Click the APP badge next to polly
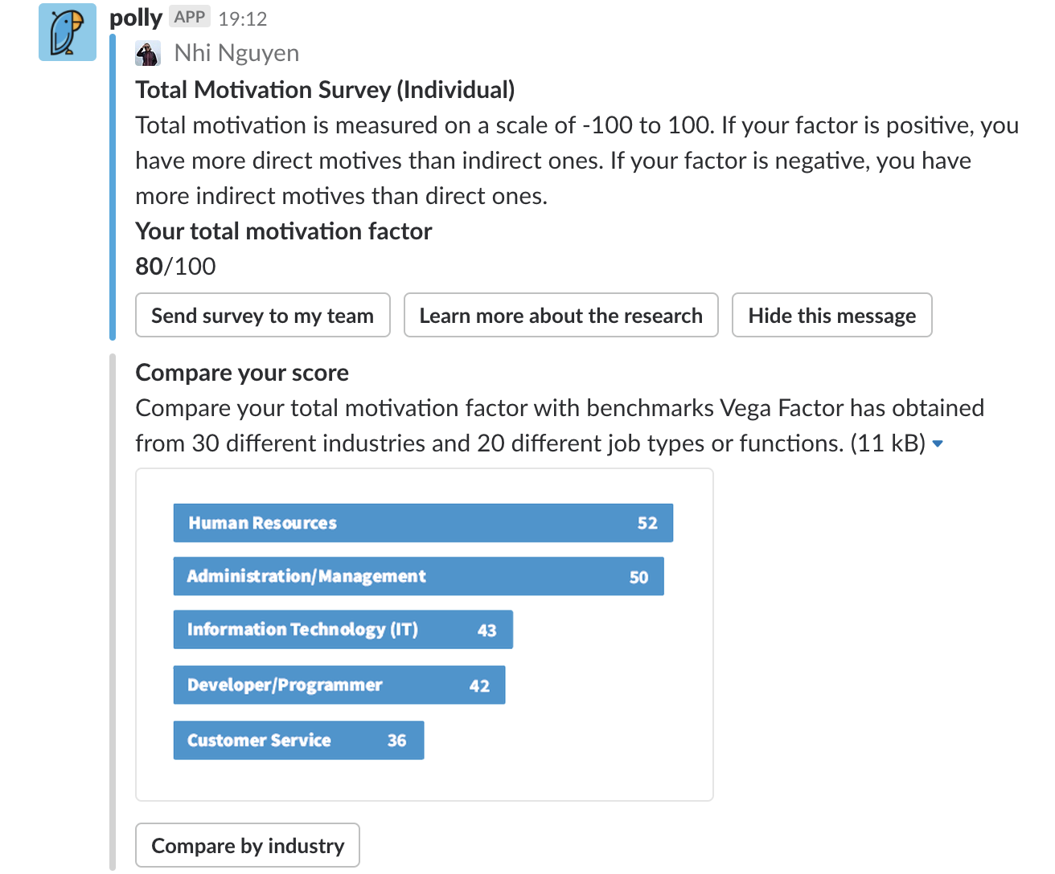 (190, 17)
